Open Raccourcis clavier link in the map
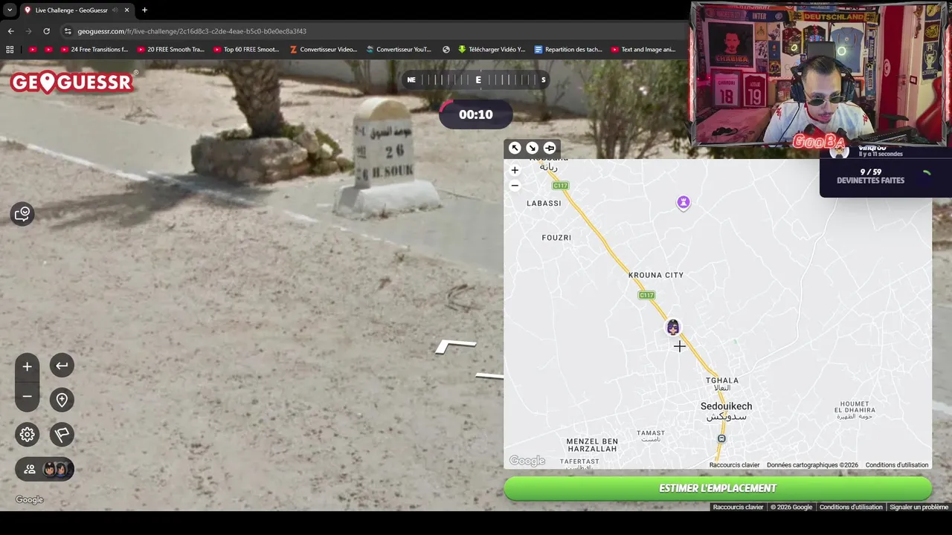This screenshot has height=535, width=952. (x=734, y=465)
